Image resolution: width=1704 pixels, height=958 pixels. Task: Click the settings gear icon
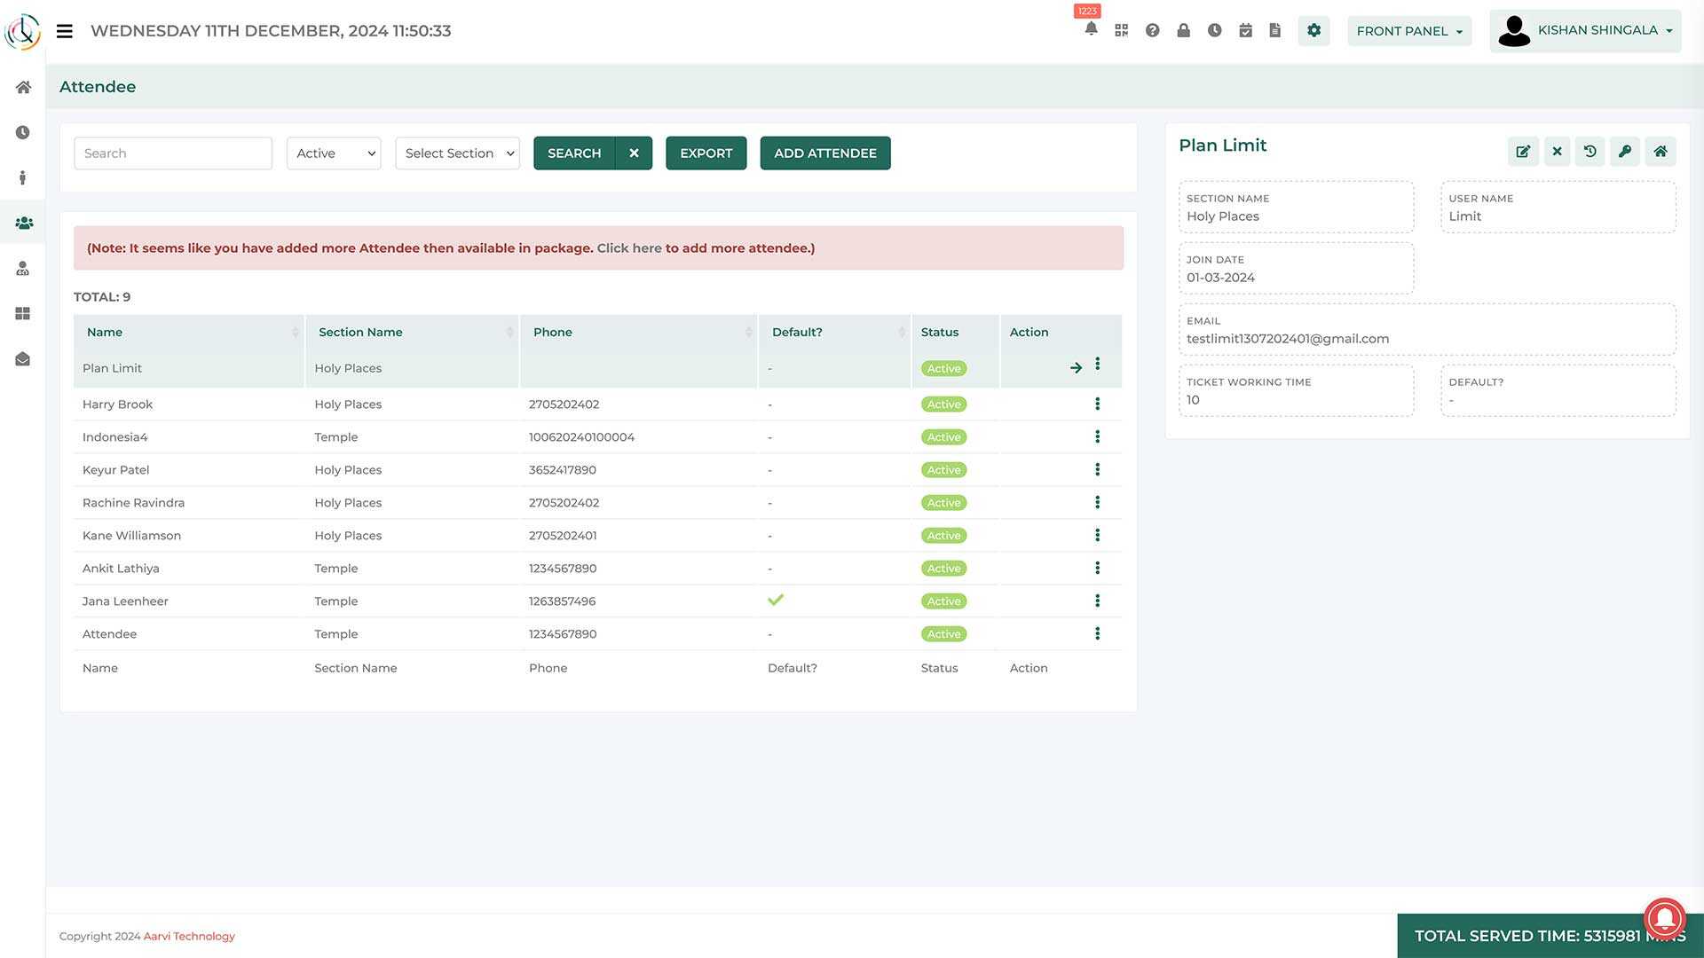(1313, 30)
